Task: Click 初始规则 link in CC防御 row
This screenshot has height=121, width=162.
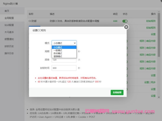Action: 151,21
